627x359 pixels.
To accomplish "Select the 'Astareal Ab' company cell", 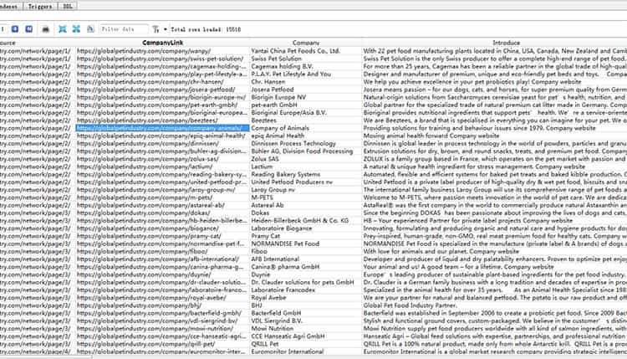I will click(306, 205).
